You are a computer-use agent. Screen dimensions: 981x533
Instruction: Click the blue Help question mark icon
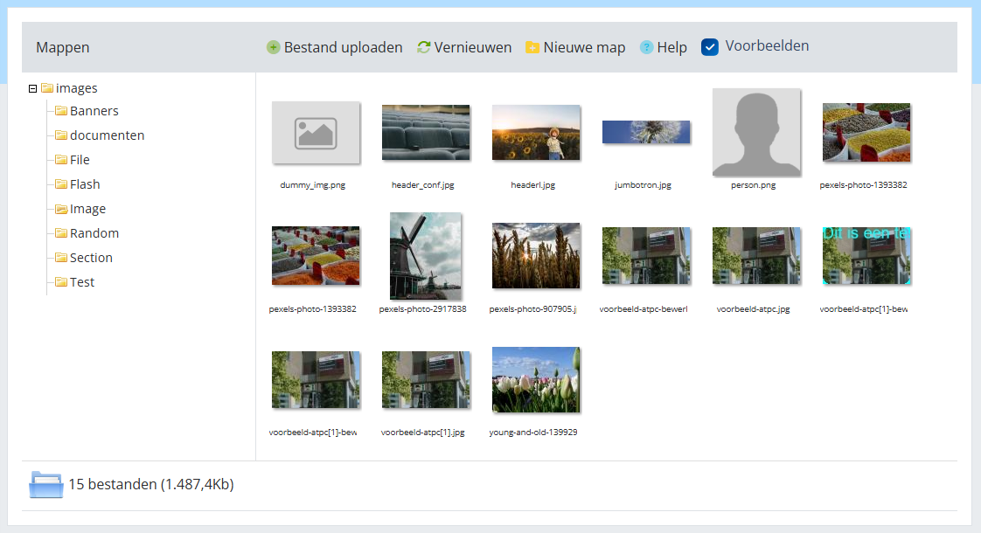[647, 47]
